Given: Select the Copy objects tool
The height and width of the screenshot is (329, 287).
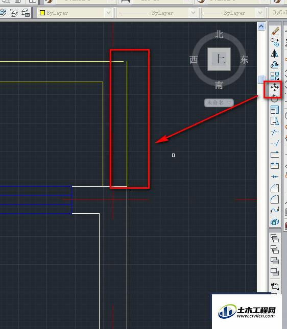Looking at the screenshot, I should (275, 42).
